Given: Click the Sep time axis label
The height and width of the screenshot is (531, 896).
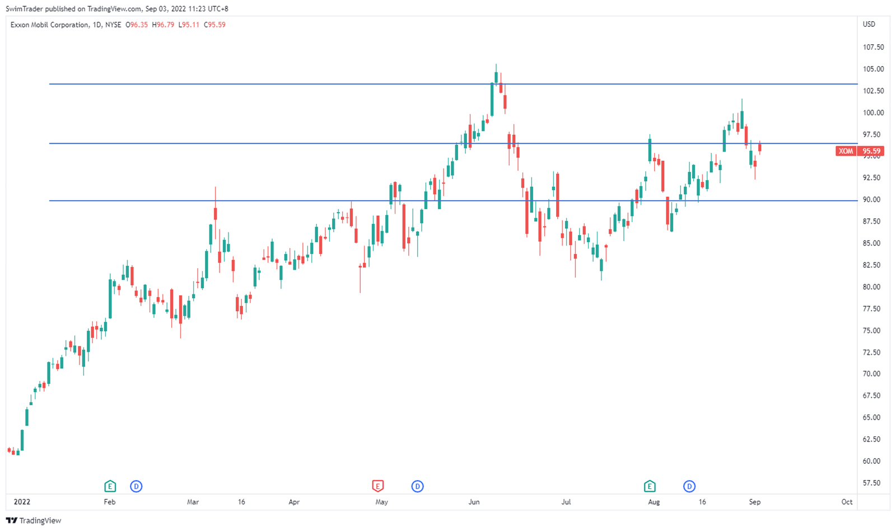Looking at the screenshot, I should pyautogui.click(x=755, y=502).
